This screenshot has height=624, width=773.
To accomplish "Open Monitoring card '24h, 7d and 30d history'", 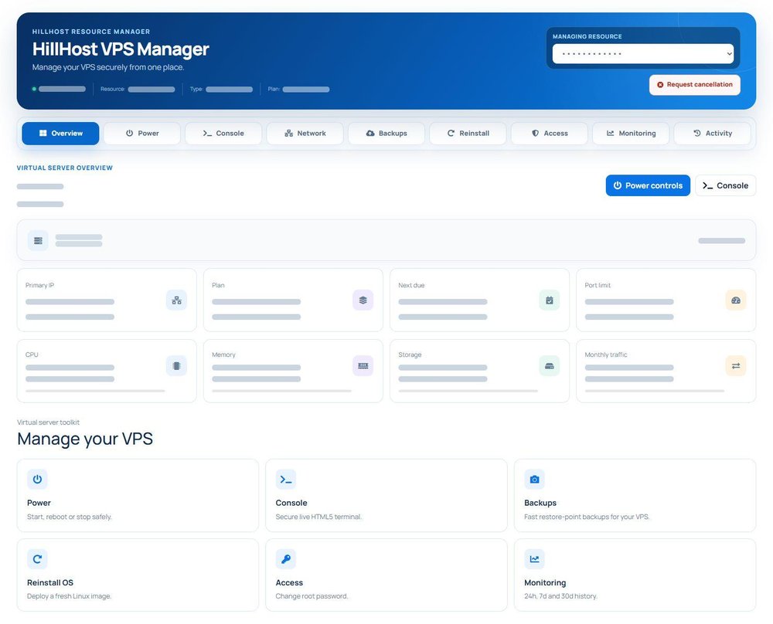I will pyautogui.click(x=560, y=596).
